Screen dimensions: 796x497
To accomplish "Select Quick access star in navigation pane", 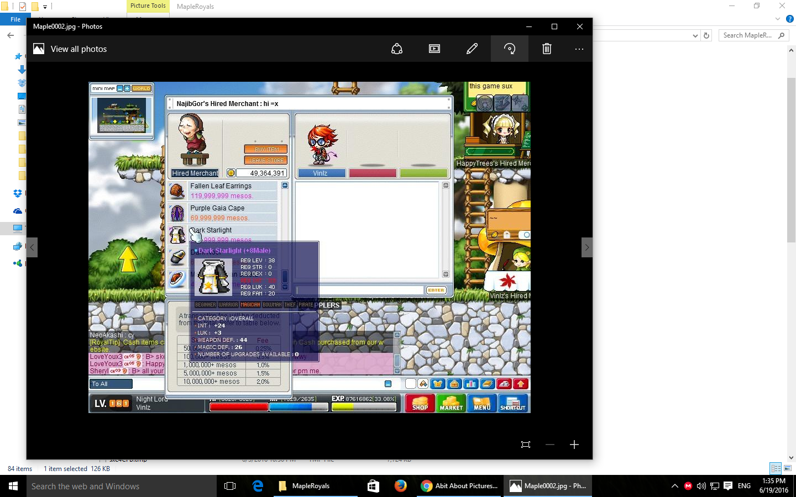I will coord(19,56).
